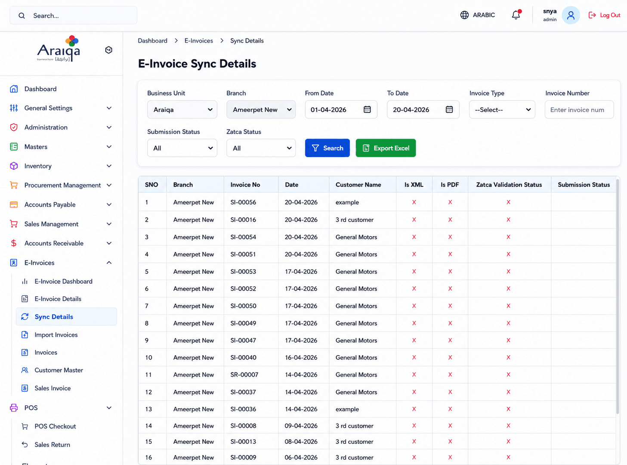Click the Dashboard breadcrumb link
This screenshot has height=465, width=627.
152,41
